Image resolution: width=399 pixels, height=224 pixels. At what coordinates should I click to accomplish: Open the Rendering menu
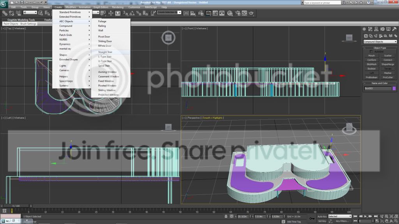coord(118,7)
